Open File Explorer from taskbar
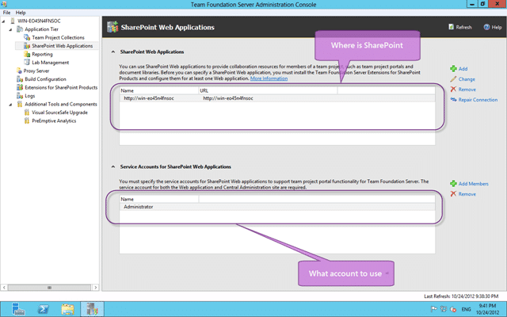 pos(67,309)
